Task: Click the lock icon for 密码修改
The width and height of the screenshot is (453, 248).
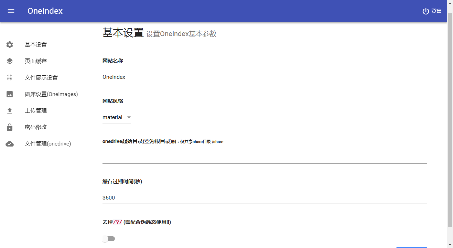Action: (x=10, y=127)
